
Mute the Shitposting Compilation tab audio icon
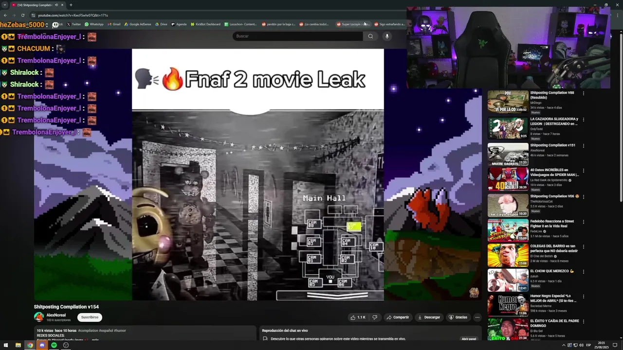coord(56,5)
